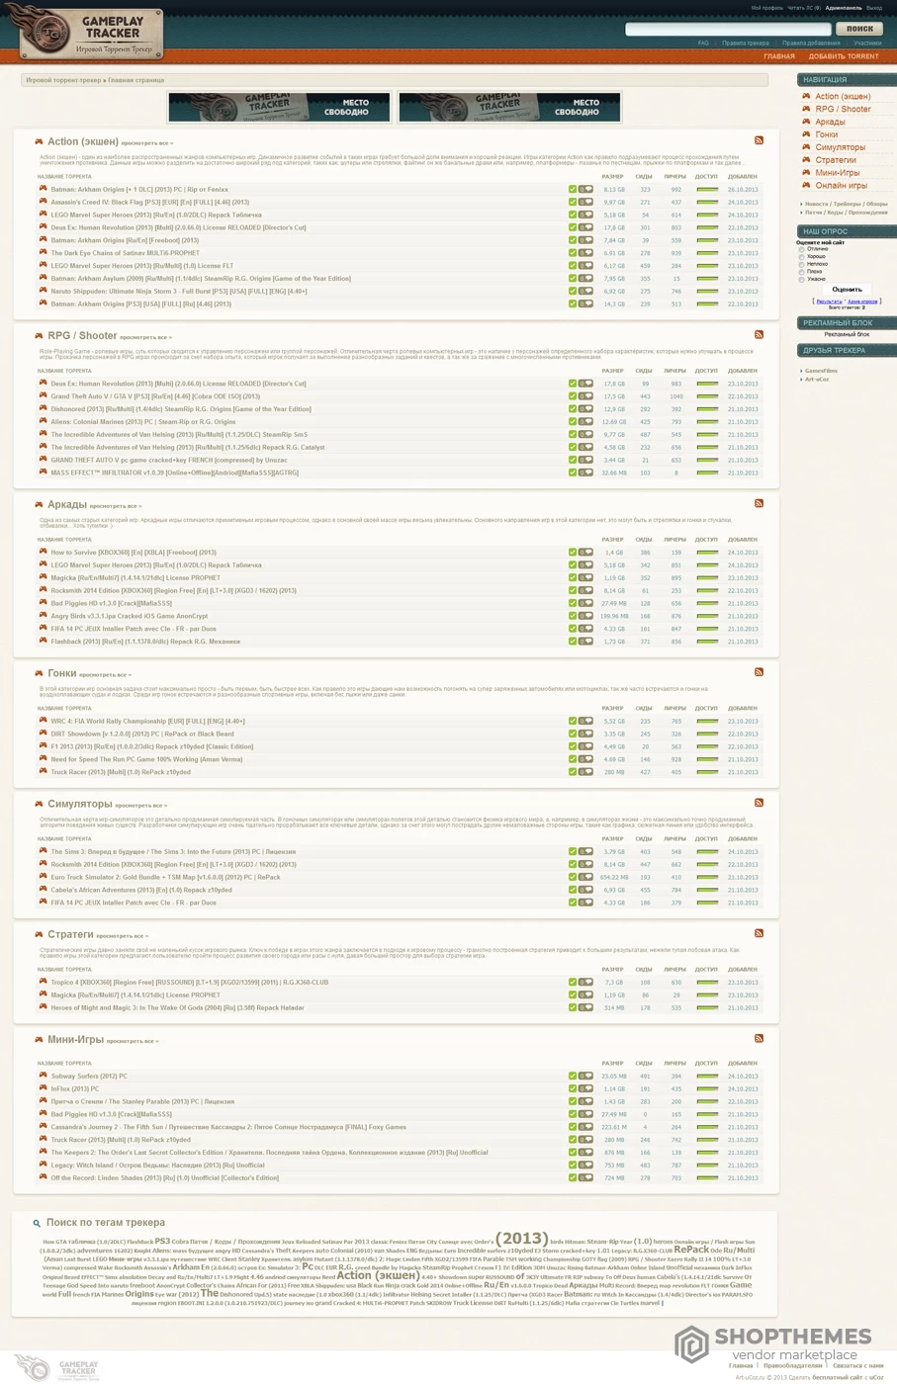
Task: Click gamepad icon beside Онлайн игры in navigation
Action: point(806,185)
